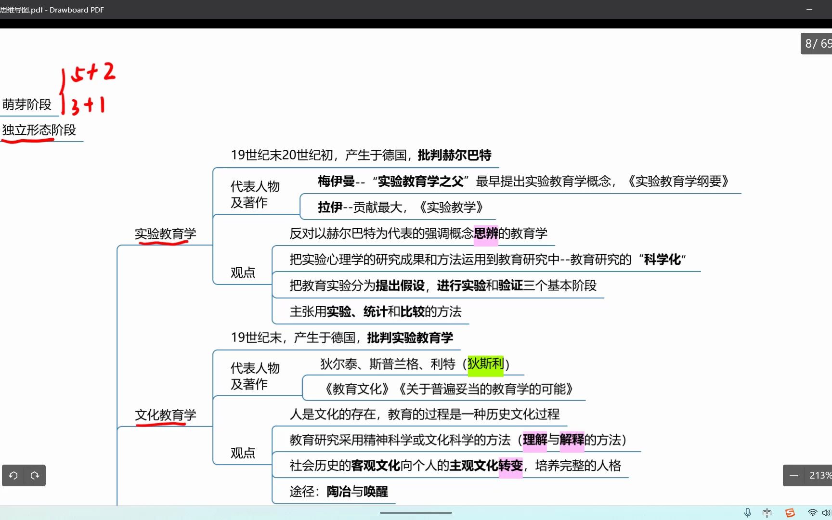Click the line 途径：陶冶与唤醒
The height and width of the screenshot is (520, 832).
click(338, 492)
